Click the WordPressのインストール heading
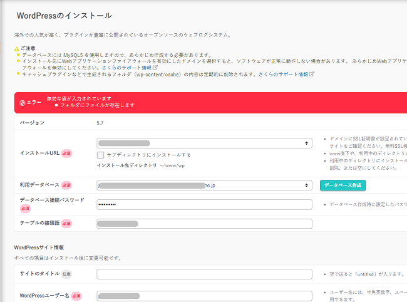The image size is (407, 302). [64, 16]
